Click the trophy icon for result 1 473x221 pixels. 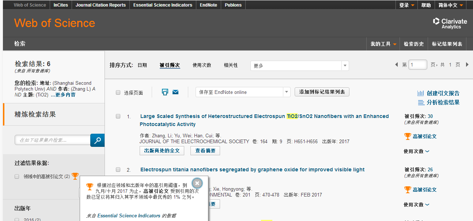pos(408,136)
